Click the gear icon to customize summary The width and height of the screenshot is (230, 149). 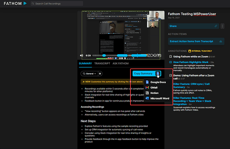point(100,74)
